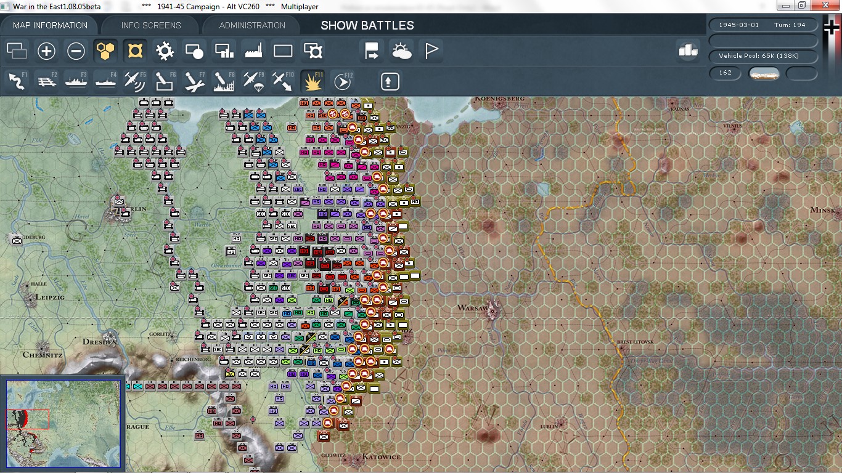Image resolution: width=842 pixels, height=473 pixels.
Task: Click the Koenigsberg city label
Action: point(499,98)
